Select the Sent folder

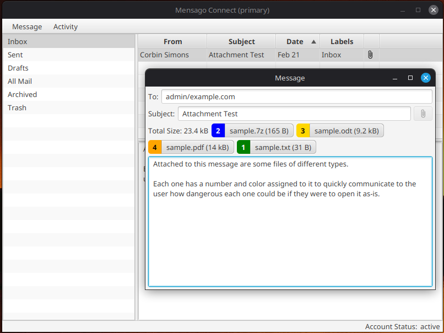tap(15, 55)
